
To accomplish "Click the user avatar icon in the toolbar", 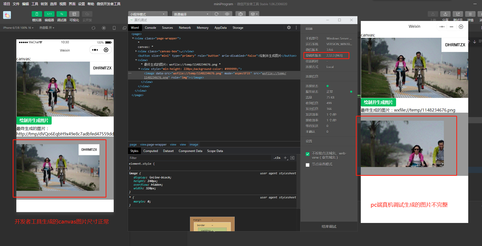I will 7,15.
